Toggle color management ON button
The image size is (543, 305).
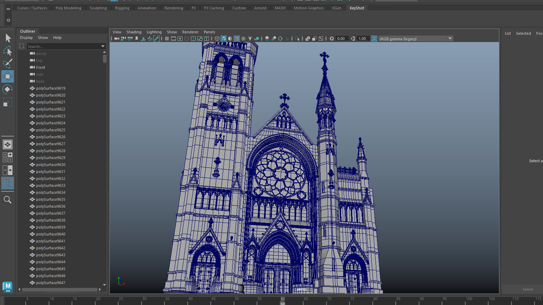[x=374, y=39]
